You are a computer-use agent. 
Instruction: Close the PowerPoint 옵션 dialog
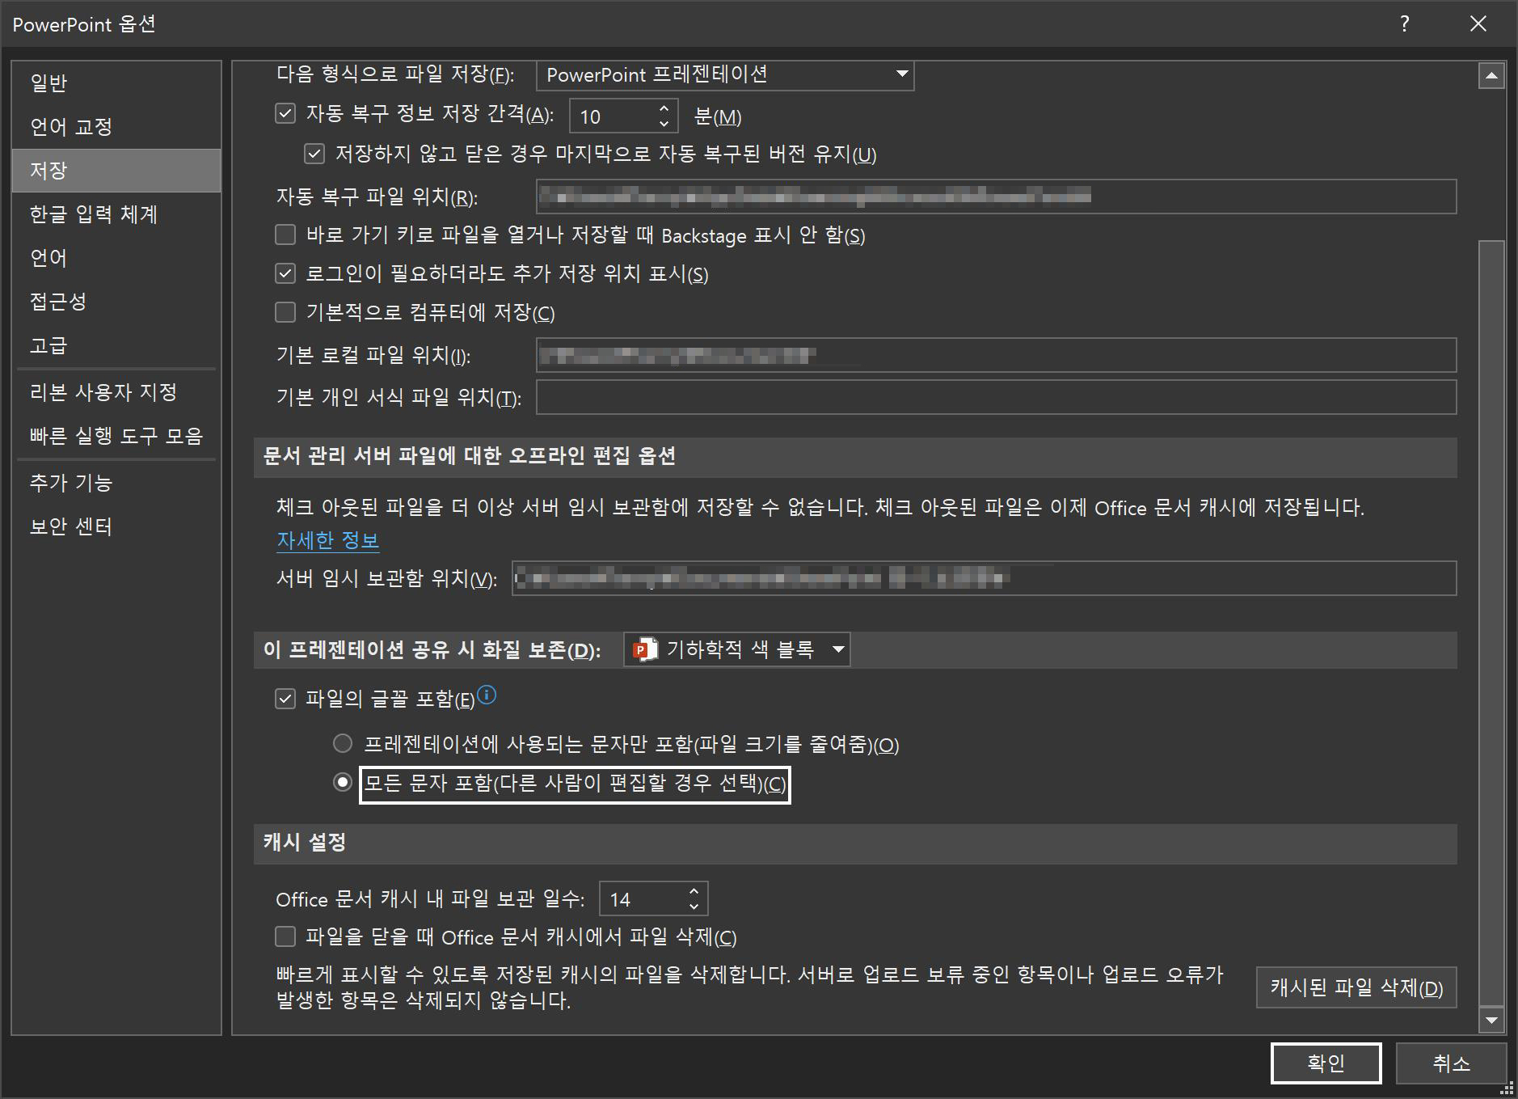(1478, 23)
